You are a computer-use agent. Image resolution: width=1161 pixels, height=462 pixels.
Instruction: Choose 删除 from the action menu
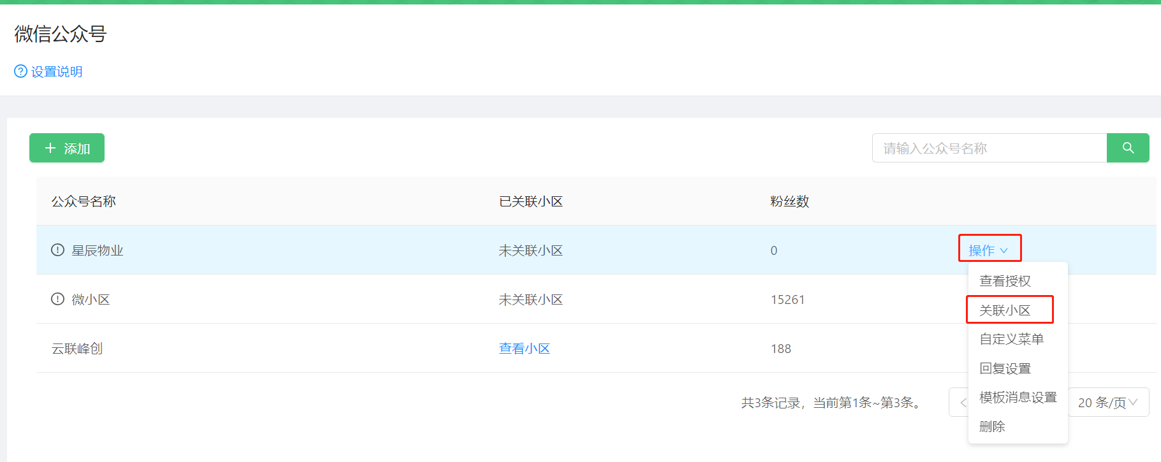pyautogui.click(x=992, y=426)
